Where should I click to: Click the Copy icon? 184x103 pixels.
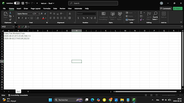pyautogui.click(x=10, y=16)
